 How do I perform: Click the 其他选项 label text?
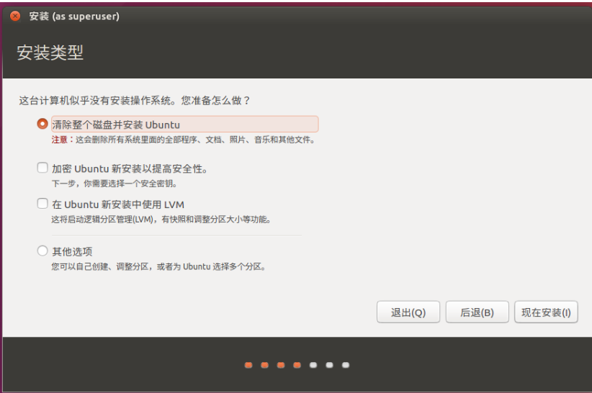(x=72, y=252)
